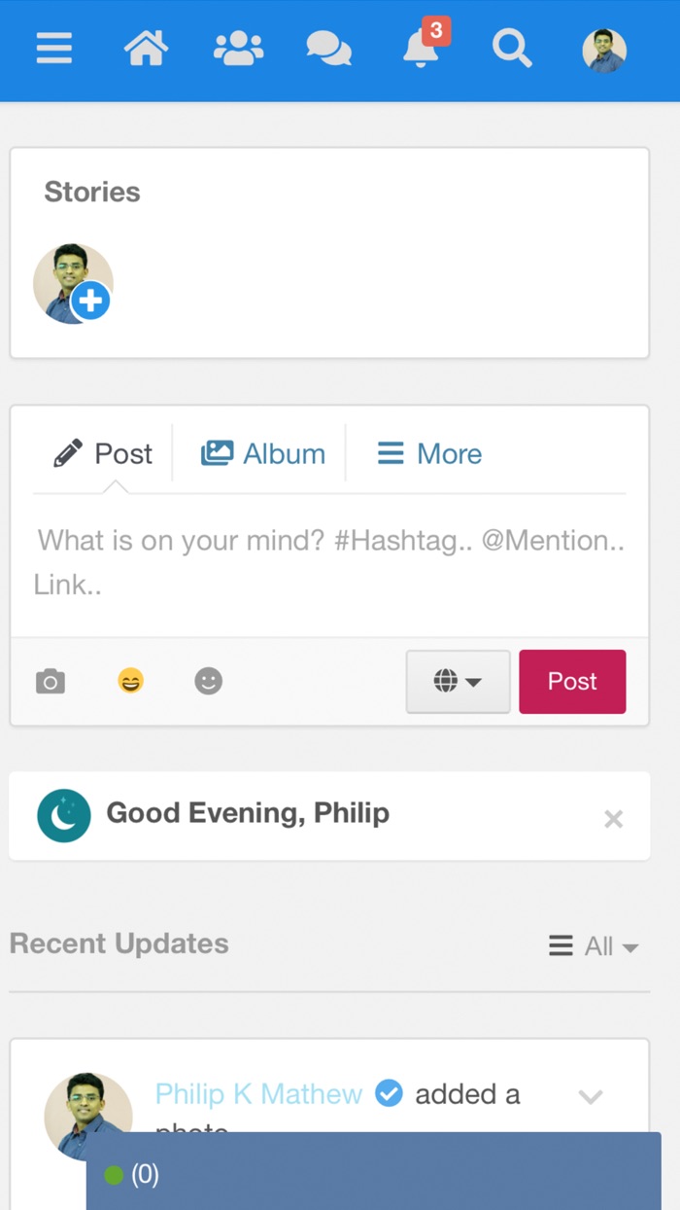Click the What is on your mind field
Screen dimensions: 680x1210
(330, 562)
